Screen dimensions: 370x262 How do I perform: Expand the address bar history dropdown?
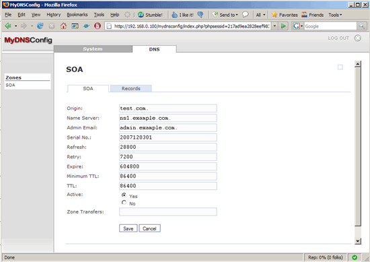pos(274,26)
